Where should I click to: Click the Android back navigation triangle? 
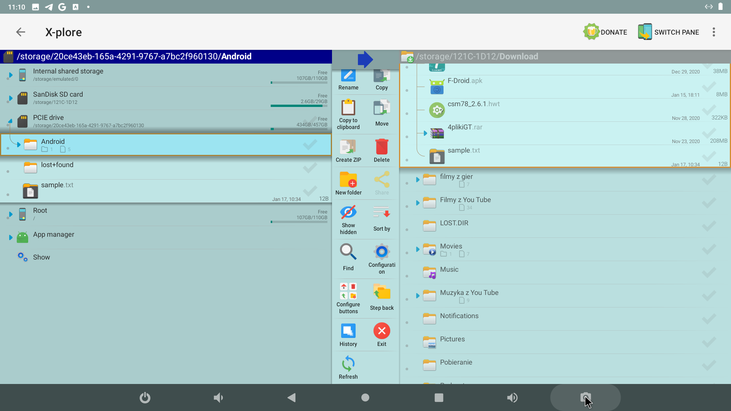tap(292, 398)
